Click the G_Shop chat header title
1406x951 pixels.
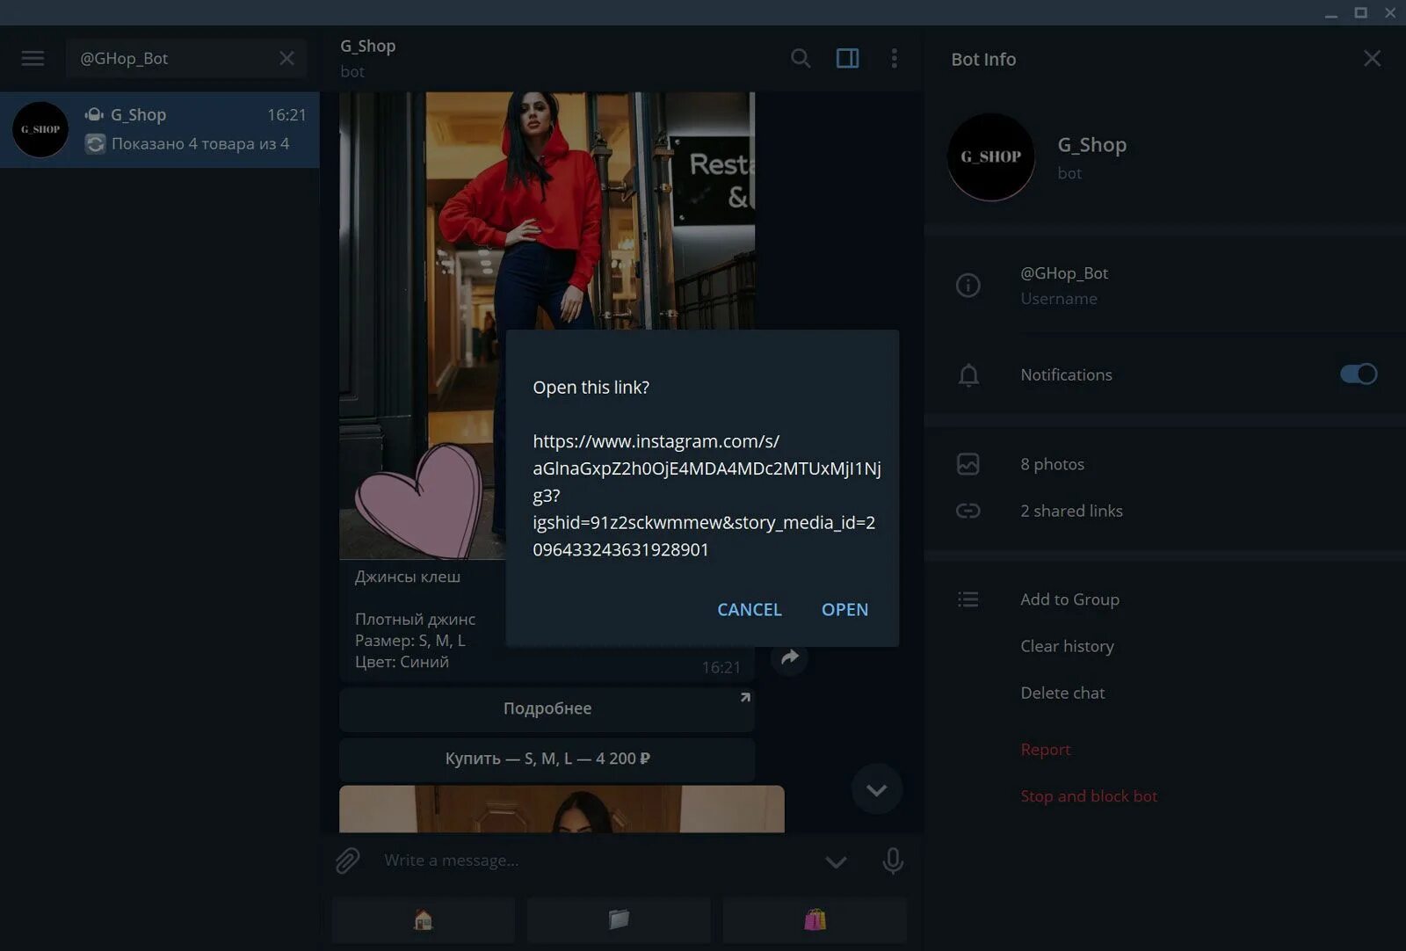(367, 46)
